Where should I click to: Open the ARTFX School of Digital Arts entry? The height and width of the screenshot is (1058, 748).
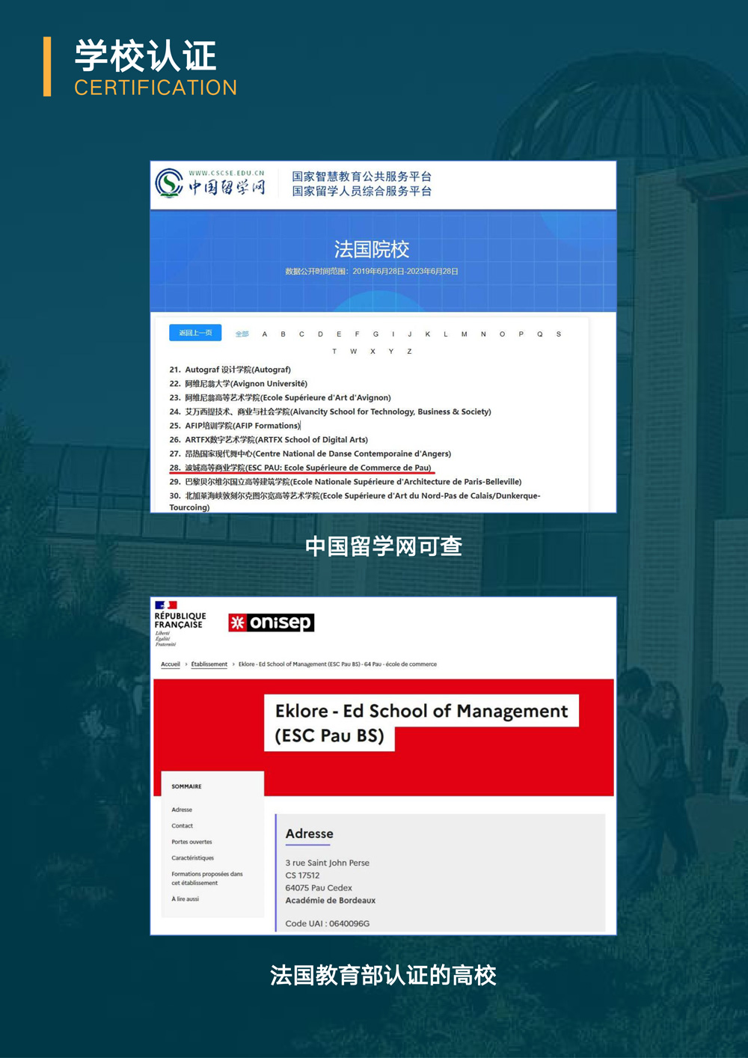276,440
